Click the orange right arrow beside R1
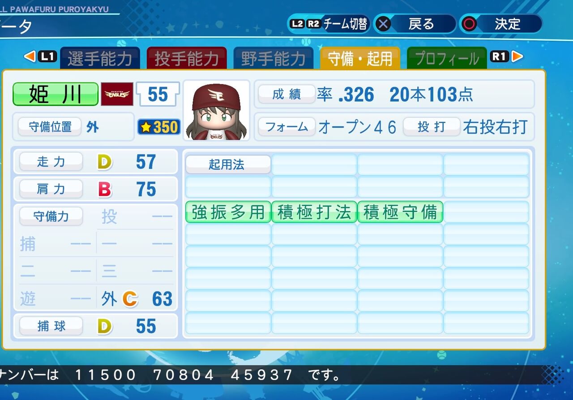This screenshot has width=573, height=400. [x=517, y=56]
